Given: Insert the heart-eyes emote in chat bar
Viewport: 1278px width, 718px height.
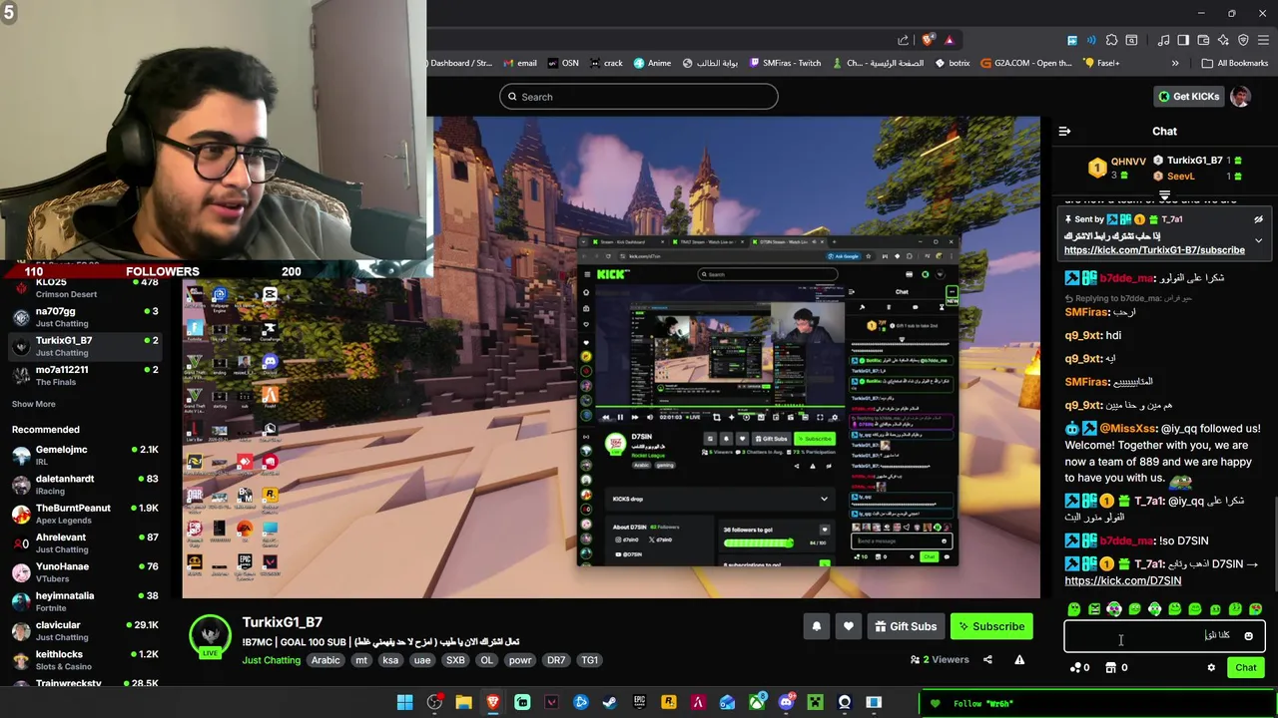Looking at the screenshot, I should coord(1256,609).
